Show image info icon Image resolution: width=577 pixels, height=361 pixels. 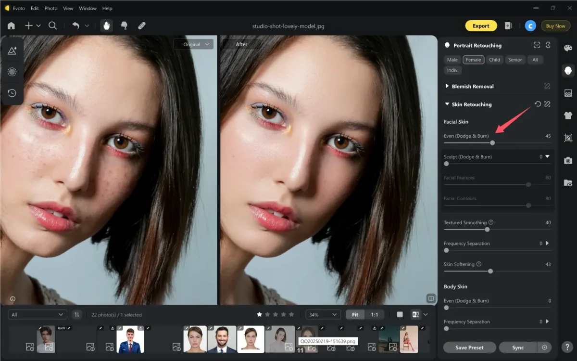point(13,298)
